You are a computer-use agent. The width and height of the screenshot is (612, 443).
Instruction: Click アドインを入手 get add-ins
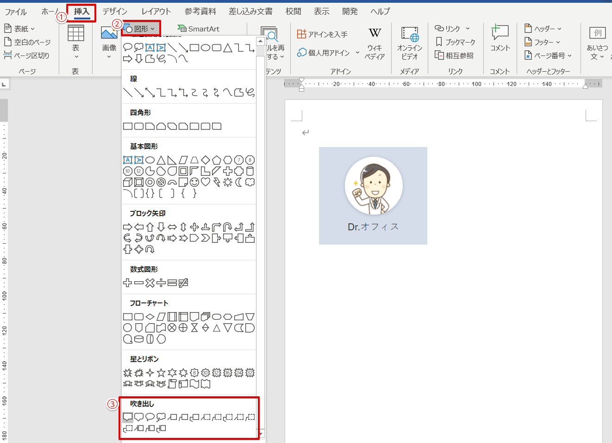click(323, 34)
